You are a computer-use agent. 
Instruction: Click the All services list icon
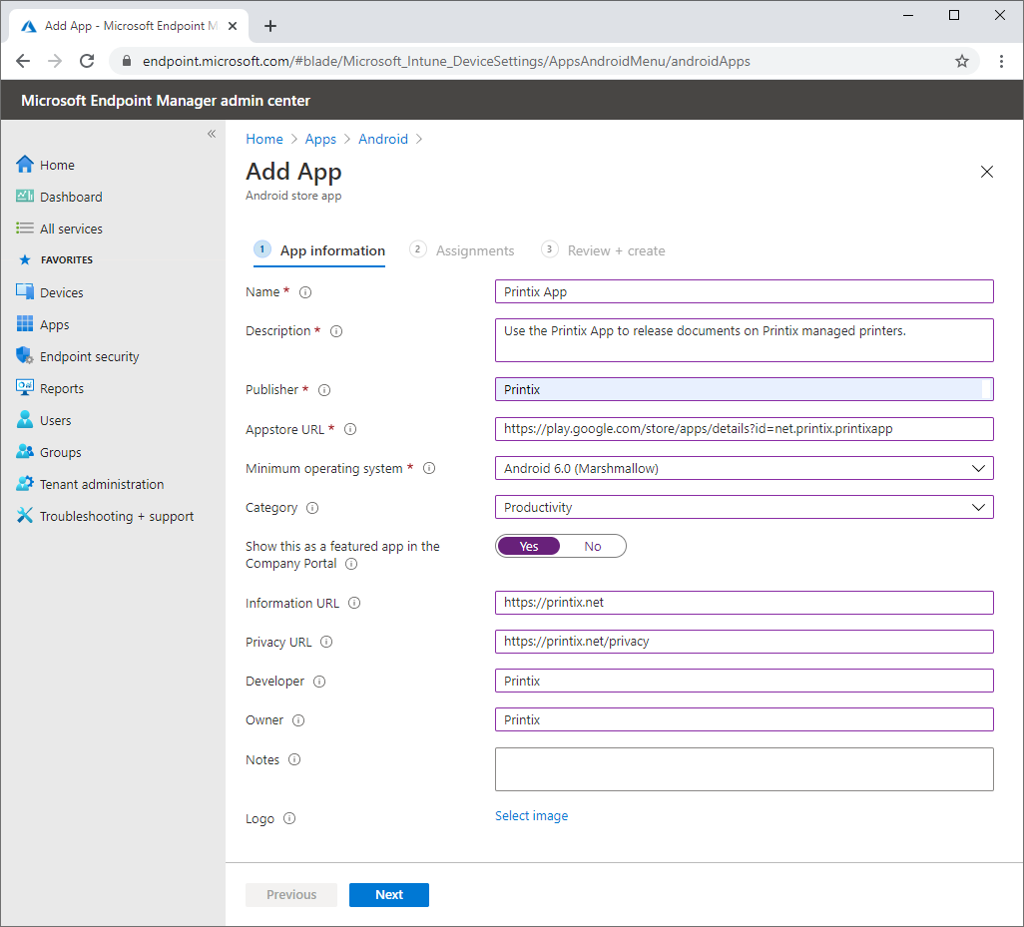click(x=25, y=228)
